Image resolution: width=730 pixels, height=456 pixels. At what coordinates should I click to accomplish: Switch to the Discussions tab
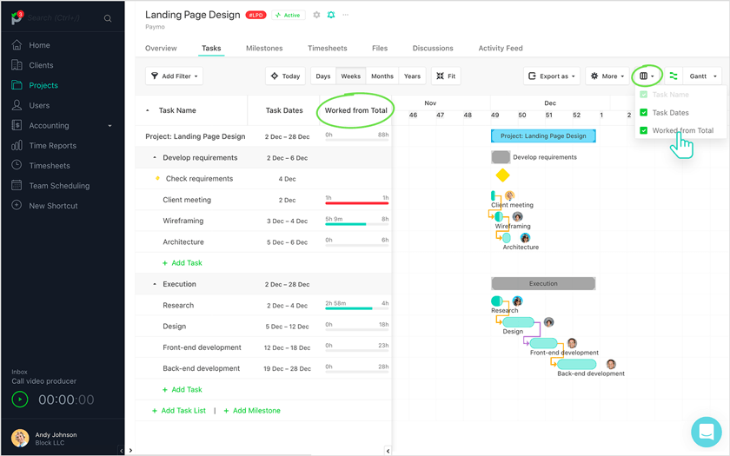pyautogui.click(x=433, y=48)
